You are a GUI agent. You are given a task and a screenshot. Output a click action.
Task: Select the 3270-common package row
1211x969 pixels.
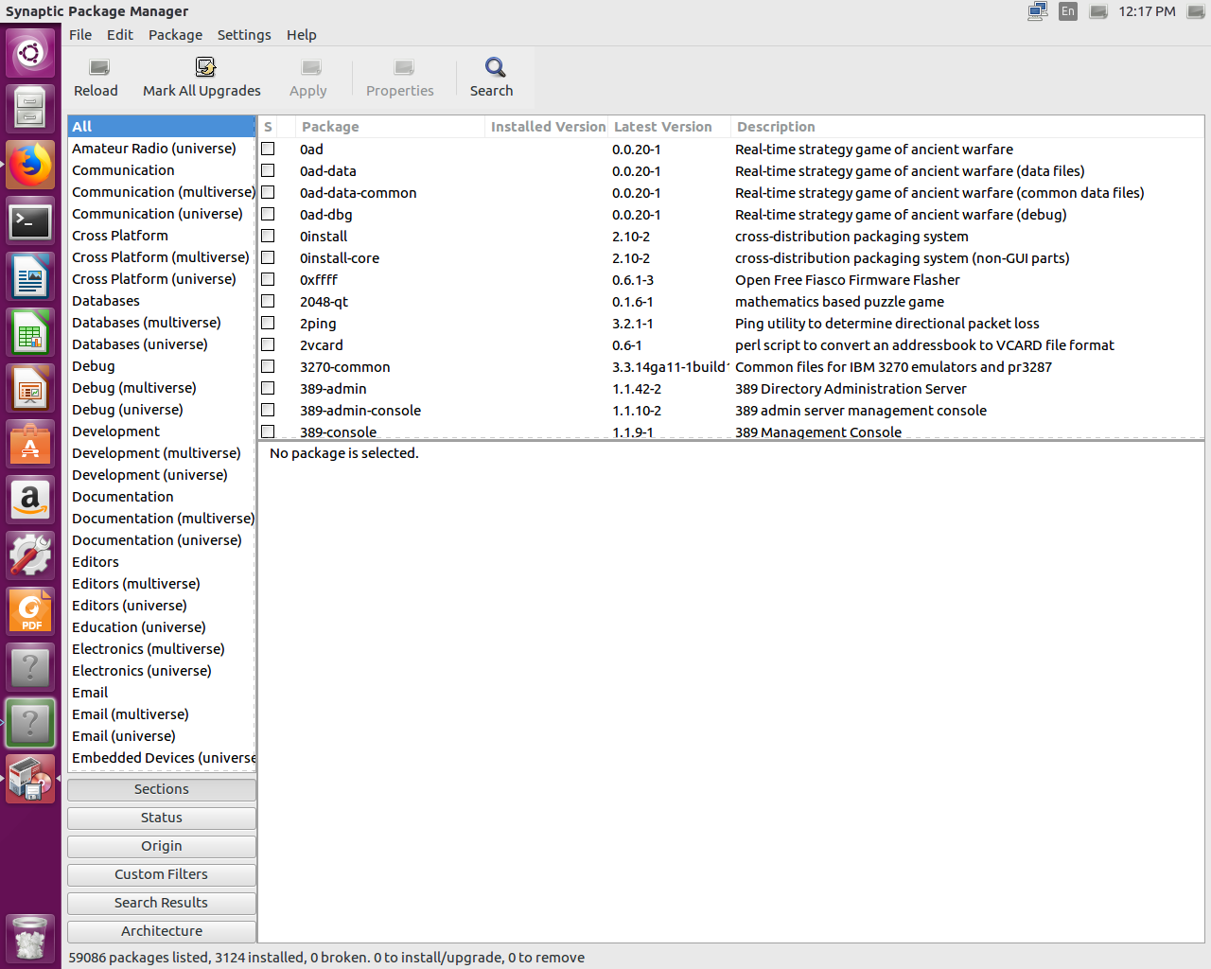731,367
